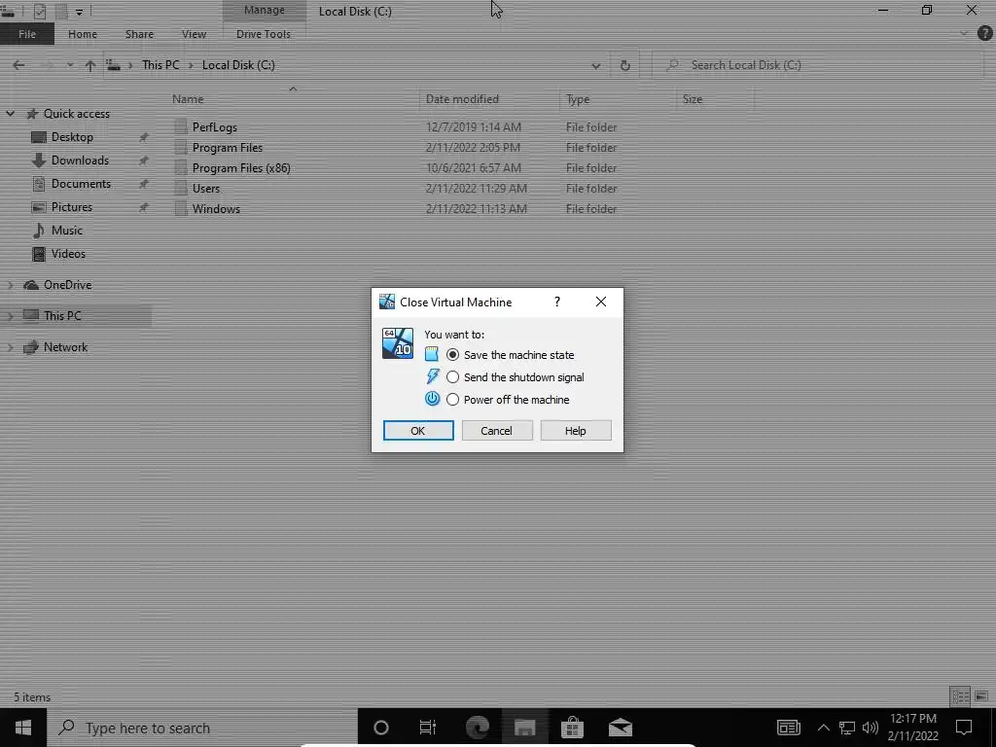Open Explorer help question mark icon
The width and height of the screenshot is (996, 747).
[984, 34]
